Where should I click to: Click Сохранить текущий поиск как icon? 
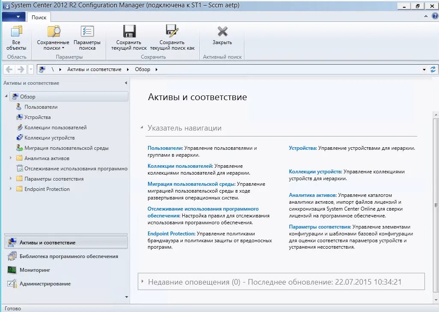coord(172,31)
